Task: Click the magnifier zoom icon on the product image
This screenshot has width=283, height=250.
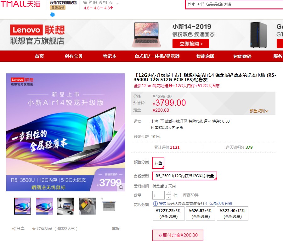Action: point(121,187)
